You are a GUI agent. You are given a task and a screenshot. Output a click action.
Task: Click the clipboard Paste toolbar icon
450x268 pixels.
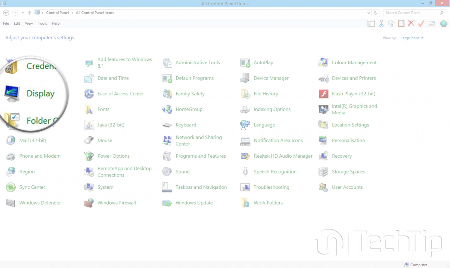(401, 24)
